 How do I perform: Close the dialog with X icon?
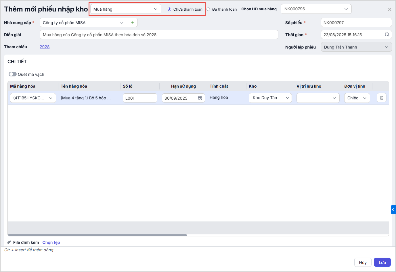(x=389, y=9)
